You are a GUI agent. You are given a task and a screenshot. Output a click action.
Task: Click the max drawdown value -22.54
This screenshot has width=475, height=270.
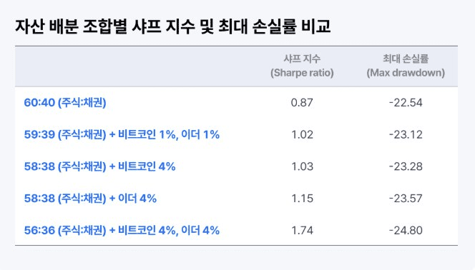(406, 103)
